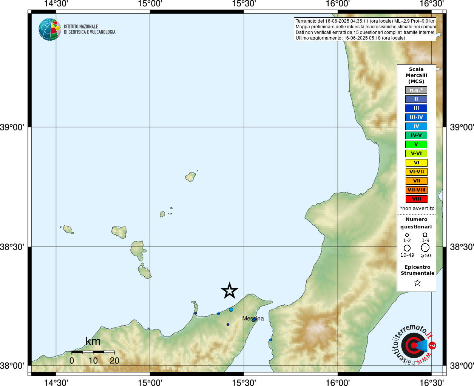Screen dimensions: 474x386
Task: Click the 16°00' label on the bottom axis
Action: [x=338, y=382]
